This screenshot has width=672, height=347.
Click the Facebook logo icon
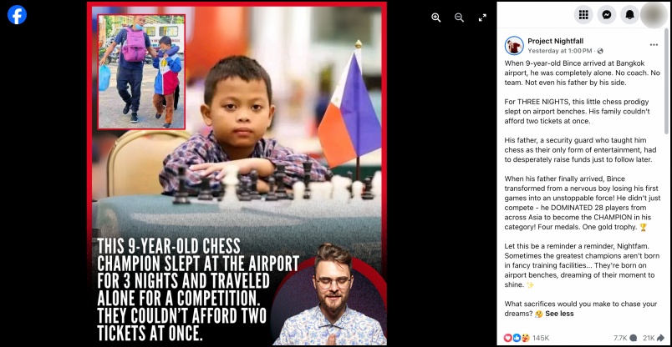pyautogui.click(x=18, y=14)
